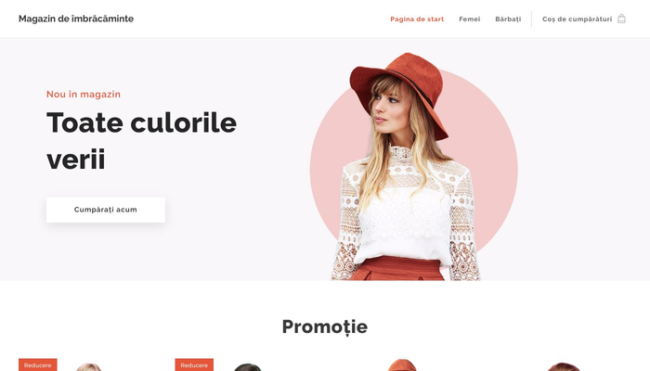
Task: Click the Cumpărați acum button
Action: [x=106, y=210]
